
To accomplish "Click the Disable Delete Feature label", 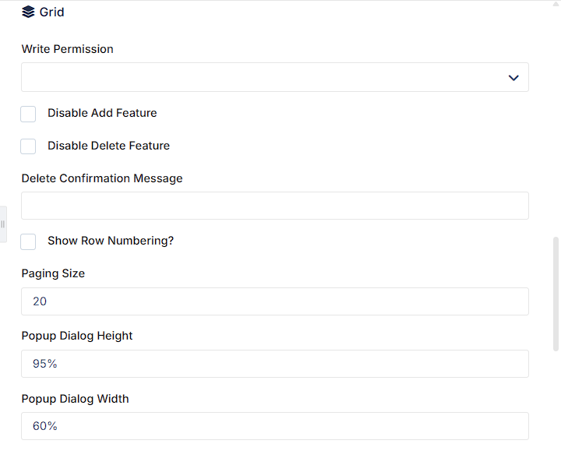I will click(109, 146).
